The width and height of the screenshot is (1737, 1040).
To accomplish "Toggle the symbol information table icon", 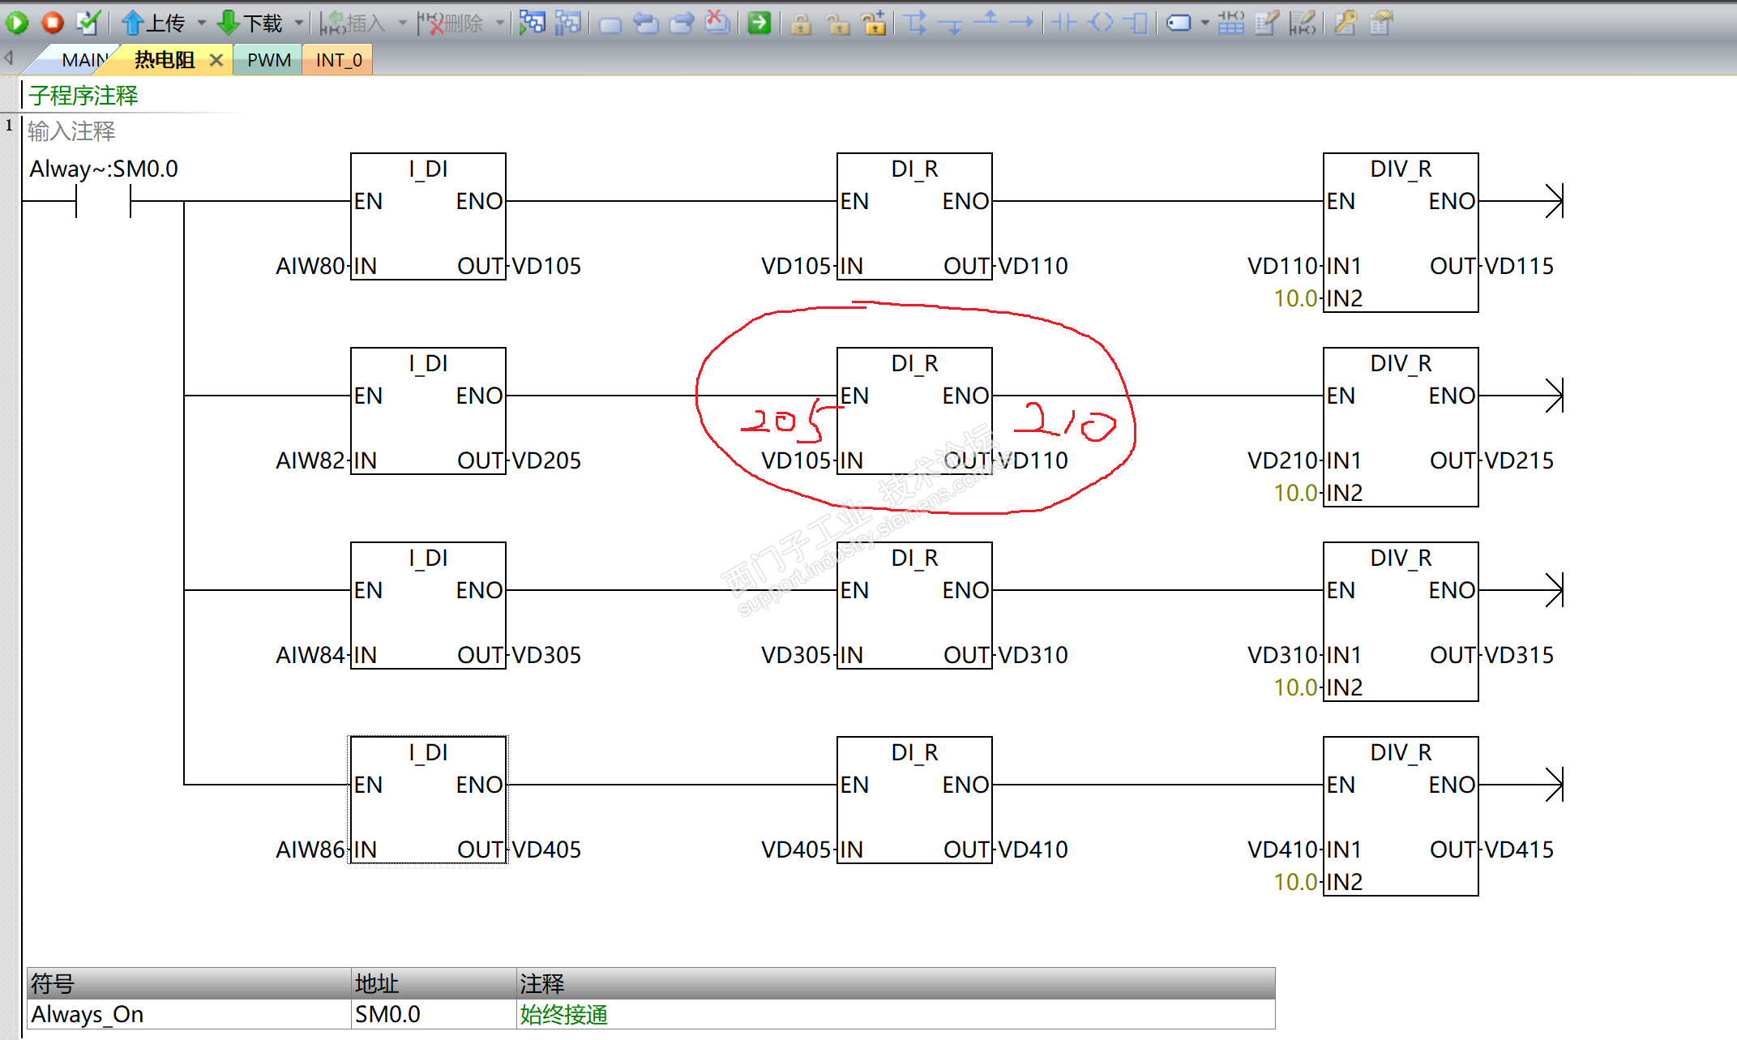I will (x=1230, y=23).
